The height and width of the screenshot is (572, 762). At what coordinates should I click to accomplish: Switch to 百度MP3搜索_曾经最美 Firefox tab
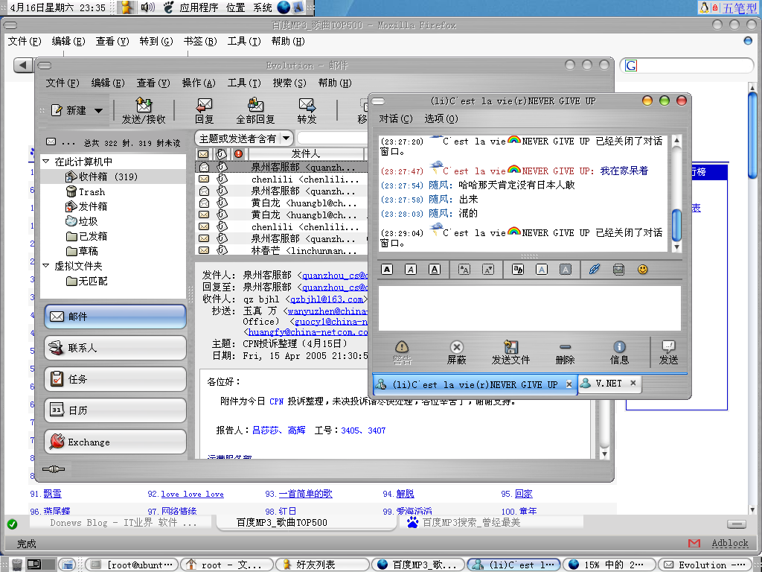pyautogui.click(x=491, y=522)
